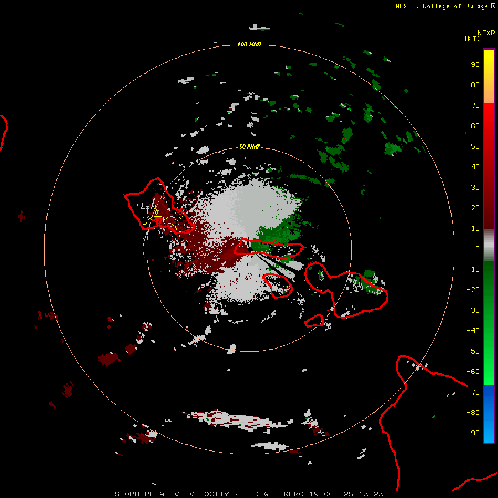Click the -90 value on velocity scale
Screen dimensions: 498x498
[x=473, y=433]
